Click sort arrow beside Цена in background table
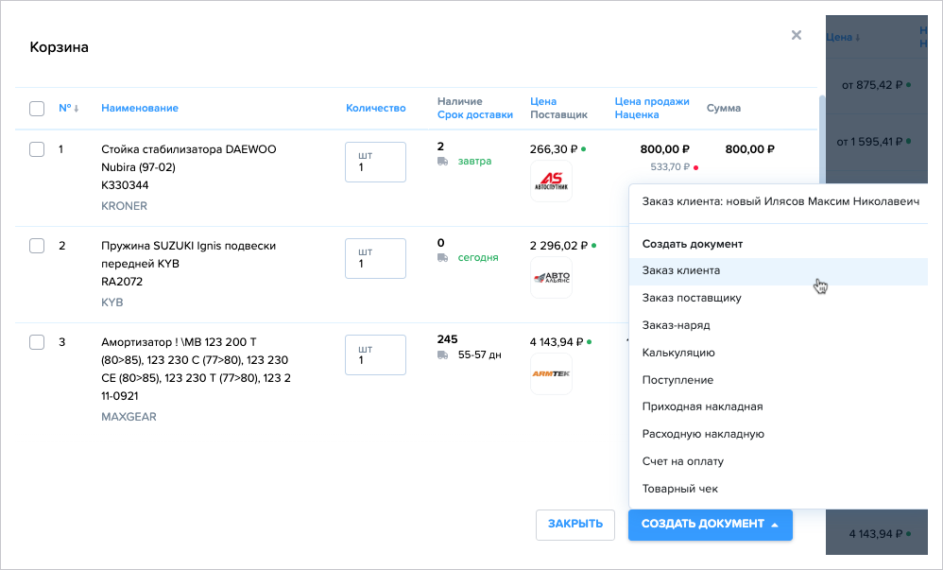Image resolution: width=943 pixels, height=570 pixels. coord(858,37)
